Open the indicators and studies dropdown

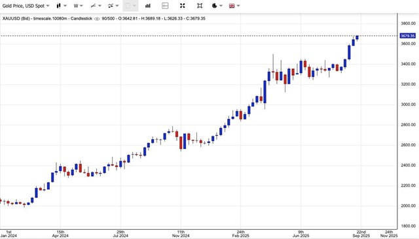click(114, 6)
